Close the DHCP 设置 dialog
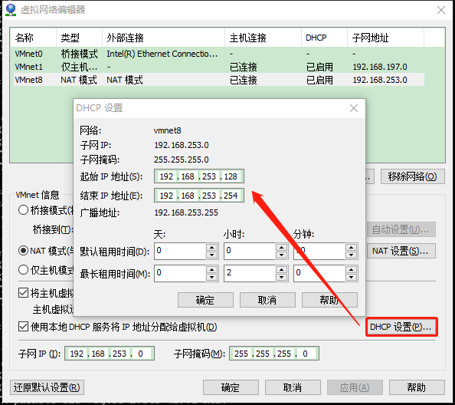Viewport: 455px width, 405px height. (x=354, y=108)
